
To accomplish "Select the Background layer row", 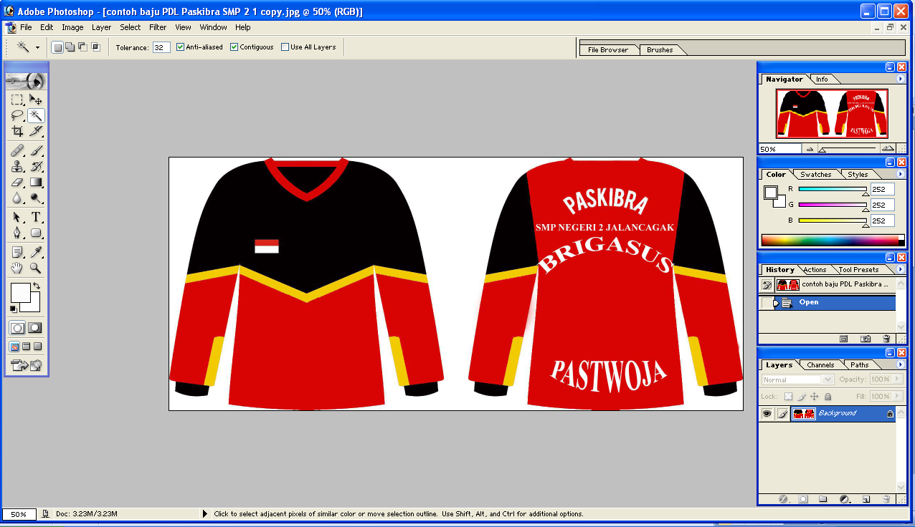I will [x=828, y=414].
